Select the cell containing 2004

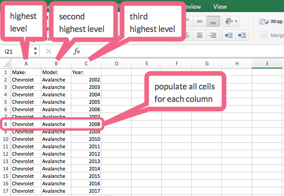coord(86,95)
